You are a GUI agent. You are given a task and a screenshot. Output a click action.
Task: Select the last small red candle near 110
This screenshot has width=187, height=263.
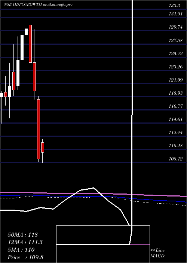(x=43, y=147)
